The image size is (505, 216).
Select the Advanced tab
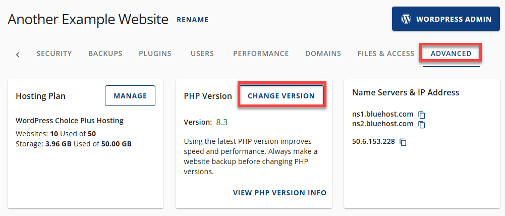(x=451, y=53)
